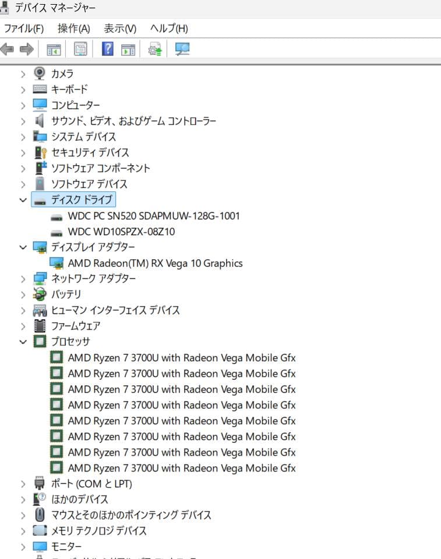Screen dimensions: 441x559
Task: Scan for hardware changes monitor icon
Action: [182, 49]
